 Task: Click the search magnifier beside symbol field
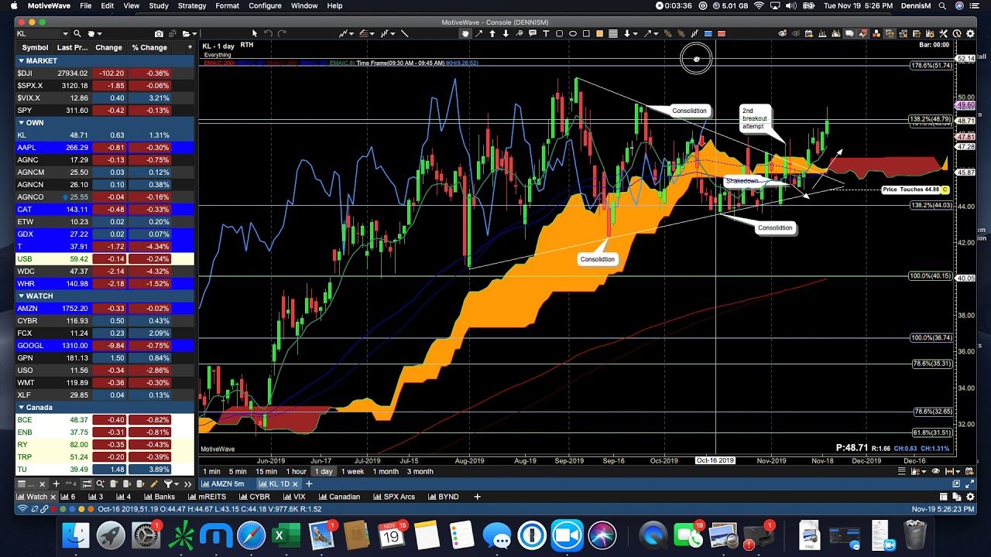click(x=77, y=34)
